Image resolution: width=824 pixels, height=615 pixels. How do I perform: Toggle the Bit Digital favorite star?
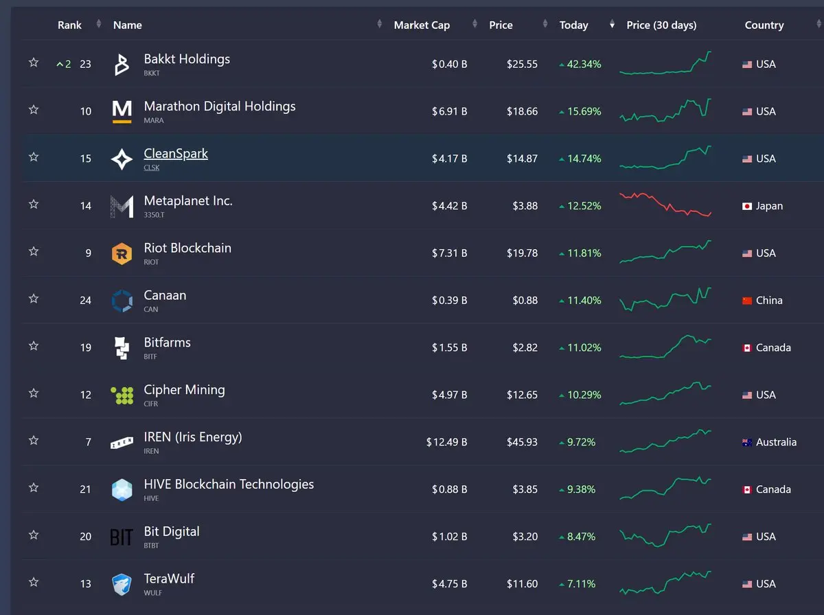(33, 535)
